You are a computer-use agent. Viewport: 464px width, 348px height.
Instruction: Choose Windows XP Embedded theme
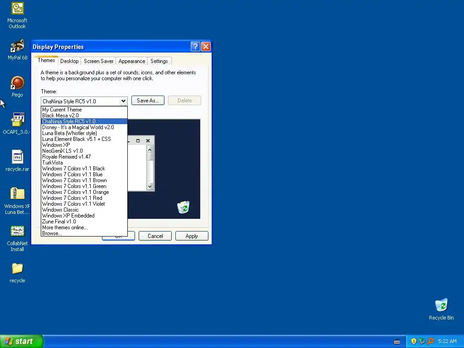tap(84, 216)
